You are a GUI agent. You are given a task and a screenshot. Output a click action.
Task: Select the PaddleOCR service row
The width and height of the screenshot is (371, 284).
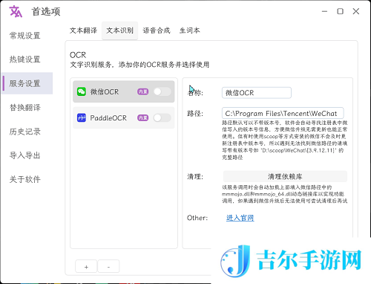[124, 117]
